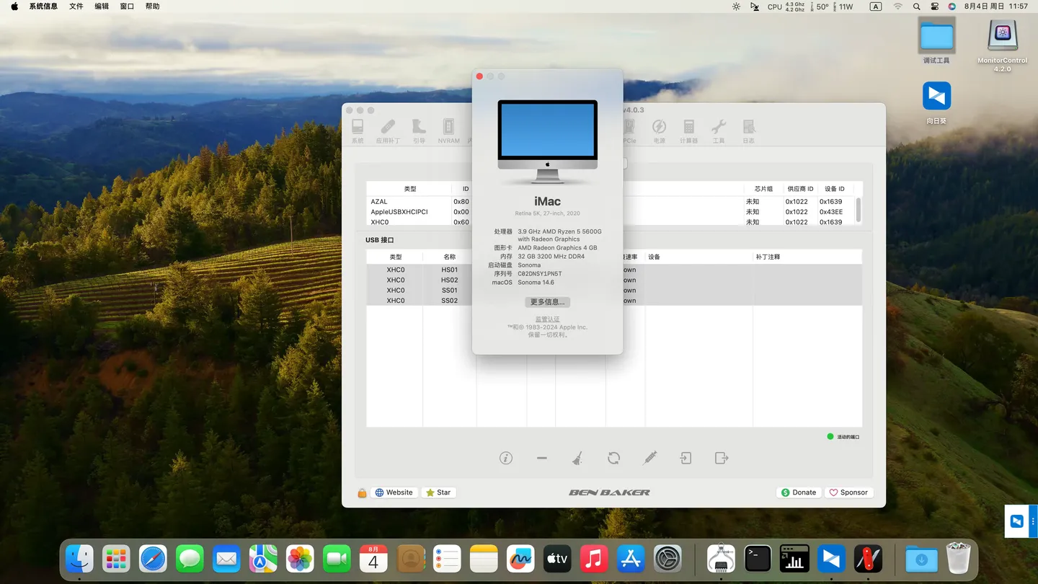Click the syringe inject icon

(649, 459)
